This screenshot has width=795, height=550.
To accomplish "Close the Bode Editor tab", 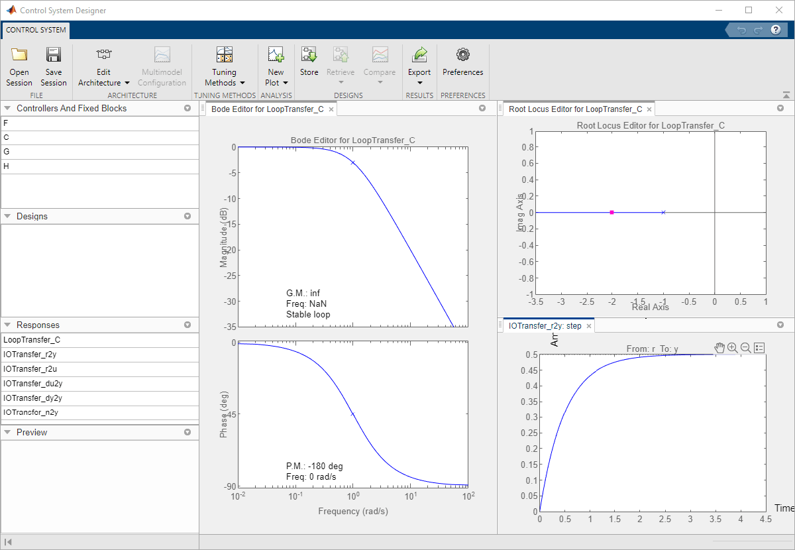I will [331, 109].
